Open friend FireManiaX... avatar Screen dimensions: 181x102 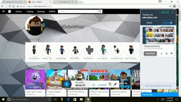pyautogui.click(x=89, y=50)
